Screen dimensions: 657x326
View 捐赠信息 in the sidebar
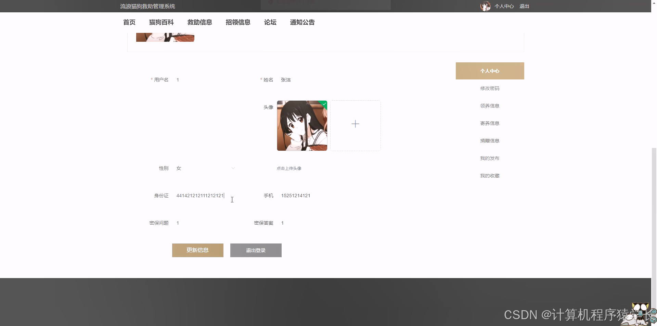489,140
